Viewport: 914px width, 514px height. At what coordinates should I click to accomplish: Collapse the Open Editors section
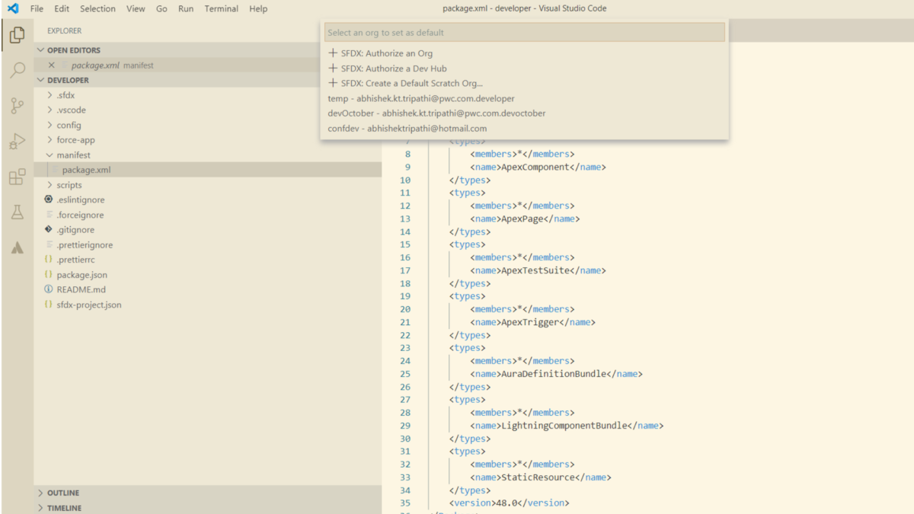pos(41,50)
